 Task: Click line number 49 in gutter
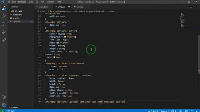(39, 102)
